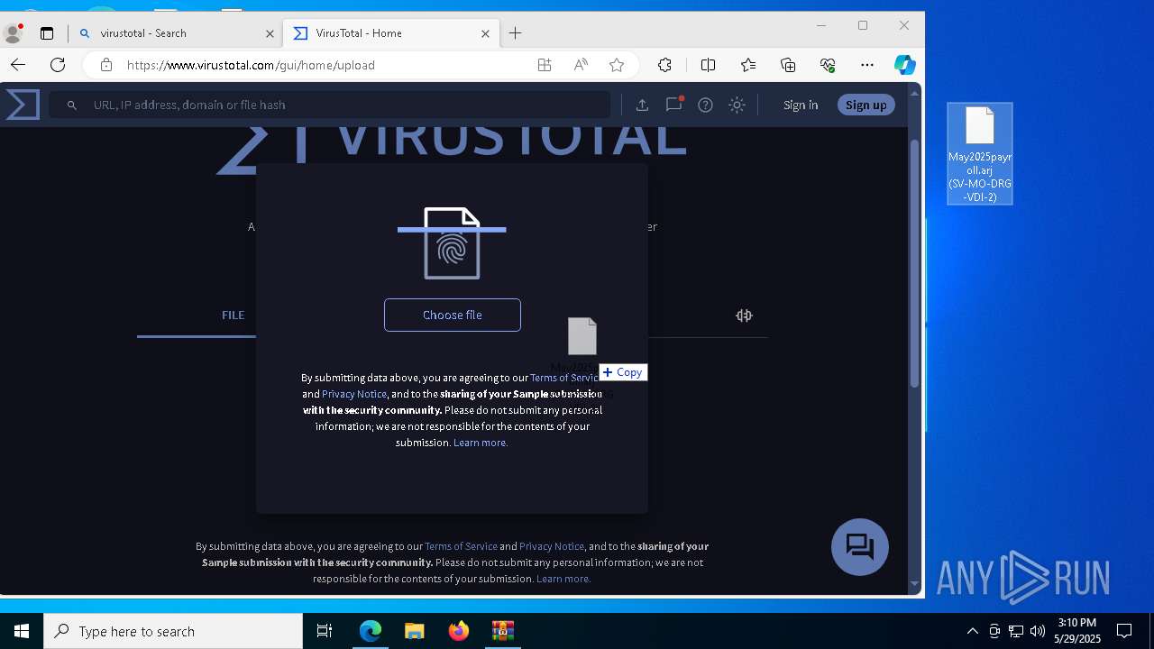Screen dimensions: 1154x649
Task: Open the Edge profile icon
Action: 14,33
